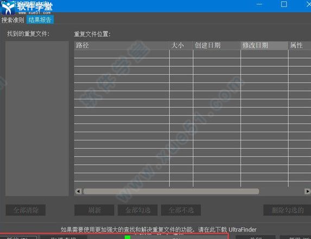Image resolution: width=311 pixels, height=239 pixels.
Task: Click the 属性 column header
Action: (300, 46)
